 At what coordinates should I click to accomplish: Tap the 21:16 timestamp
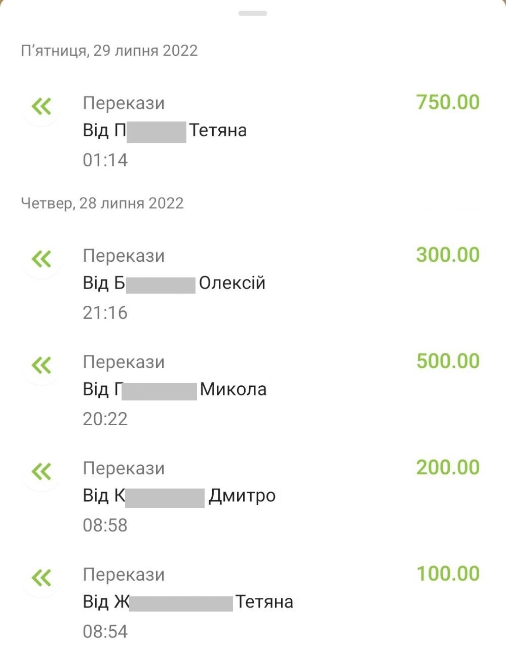click(x=105, y=313)
